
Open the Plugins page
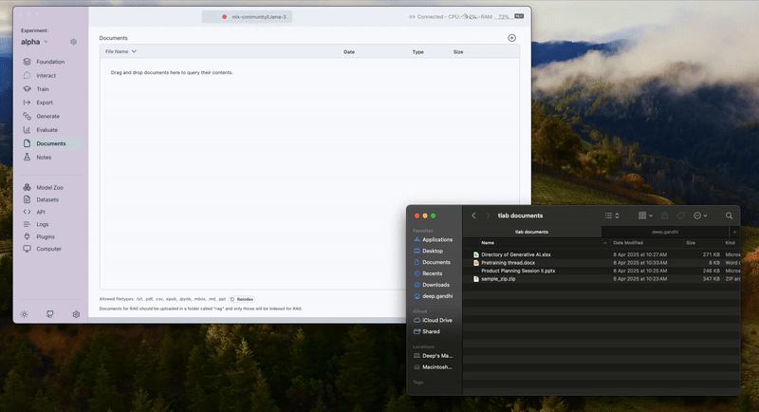tap(45, 236)
